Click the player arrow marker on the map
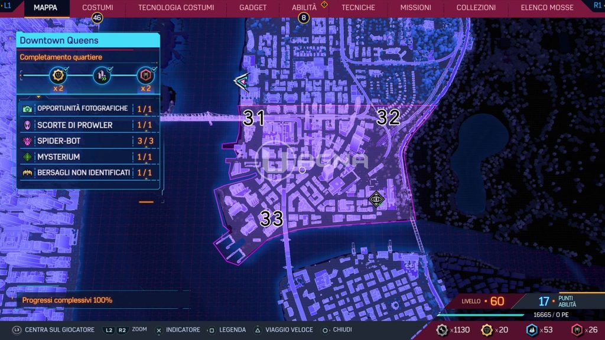The image size is (605, 340). [242, 82]
